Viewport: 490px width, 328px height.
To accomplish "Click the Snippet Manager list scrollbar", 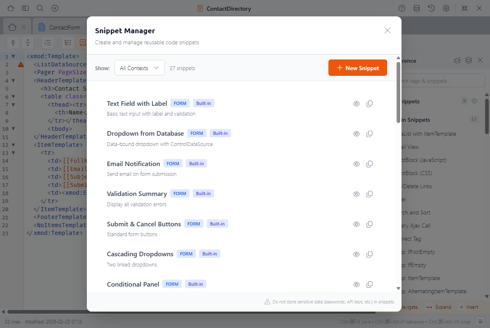I will (398, 92).
